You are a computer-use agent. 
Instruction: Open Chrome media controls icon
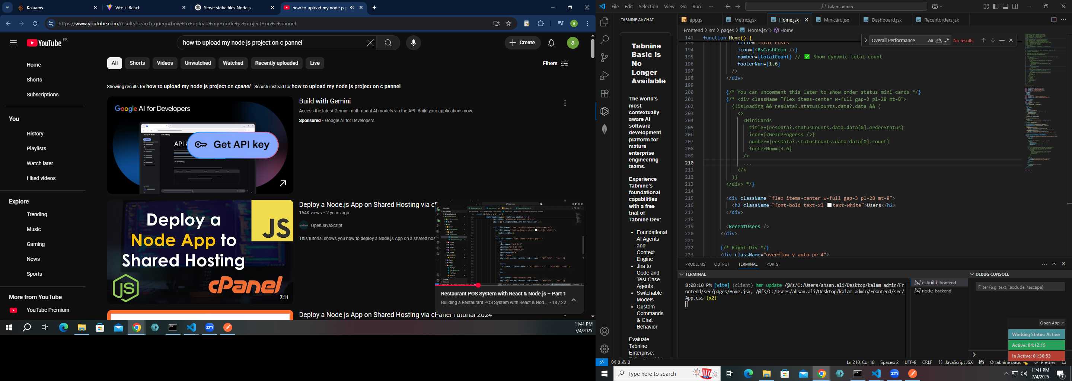(x=560, y=24)
